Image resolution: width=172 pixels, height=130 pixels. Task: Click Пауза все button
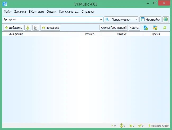coord(50,28)
